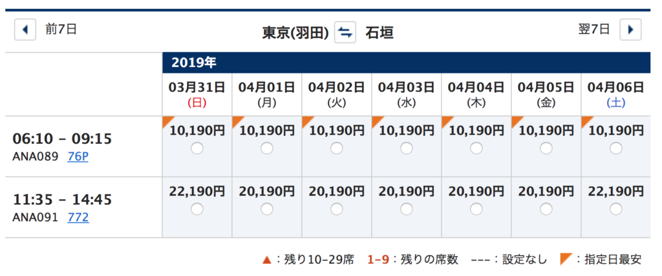
Task: Swap Tokyo Haneda and Ishigaki with exchange icon
Action: [x=345, y=32]
